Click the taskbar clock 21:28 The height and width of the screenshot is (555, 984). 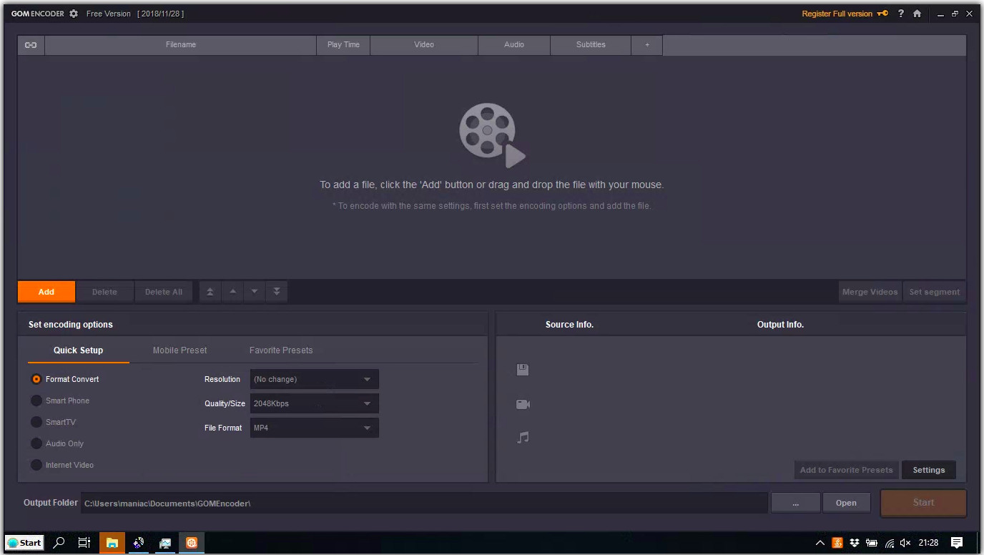928,543
